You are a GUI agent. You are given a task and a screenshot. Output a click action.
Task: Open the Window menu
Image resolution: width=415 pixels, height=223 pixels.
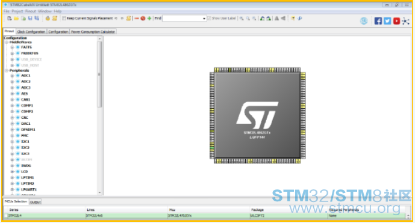(45, 11)
